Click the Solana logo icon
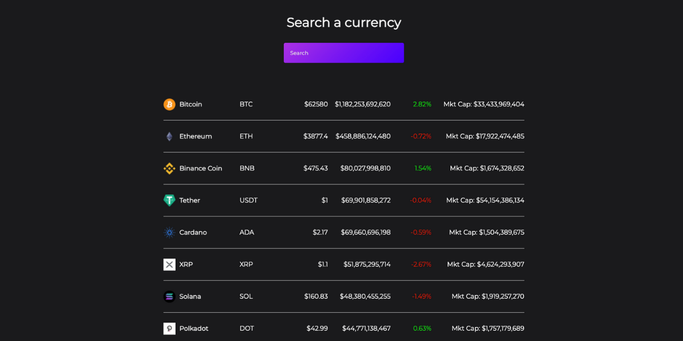 click(169, 296)
